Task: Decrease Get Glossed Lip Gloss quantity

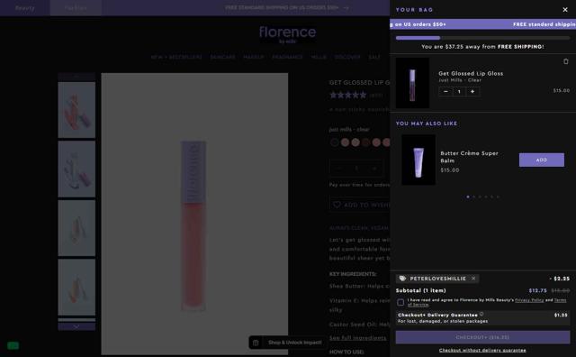Action: pos(445,91)
